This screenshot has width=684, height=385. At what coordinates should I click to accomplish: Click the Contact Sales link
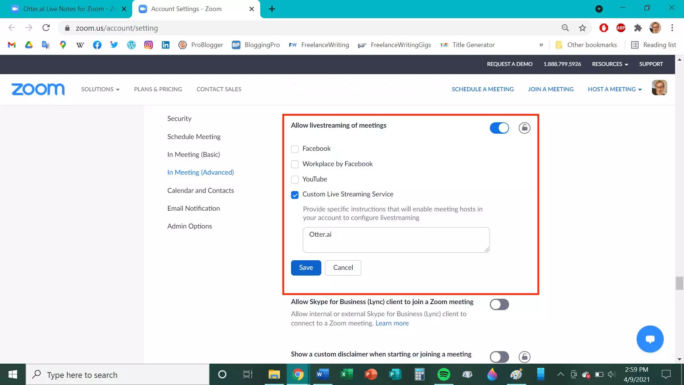(219, 89)
